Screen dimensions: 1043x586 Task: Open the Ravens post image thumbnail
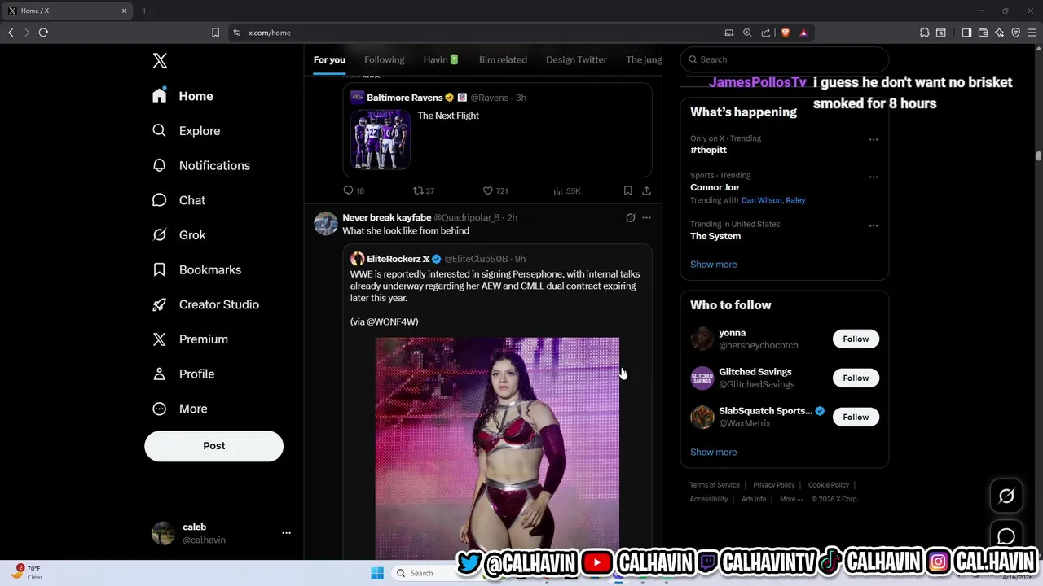pos(381,139)
